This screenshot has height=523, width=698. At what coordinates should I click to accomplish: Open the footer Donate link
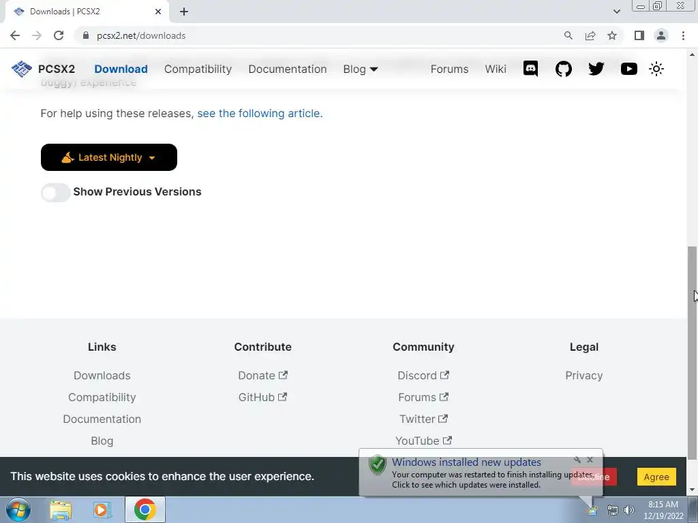point(262,375)
